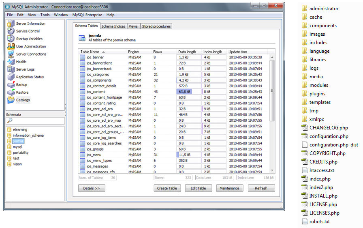Open the Help menu
Screen dimensions: 363x228
[111, 15]
